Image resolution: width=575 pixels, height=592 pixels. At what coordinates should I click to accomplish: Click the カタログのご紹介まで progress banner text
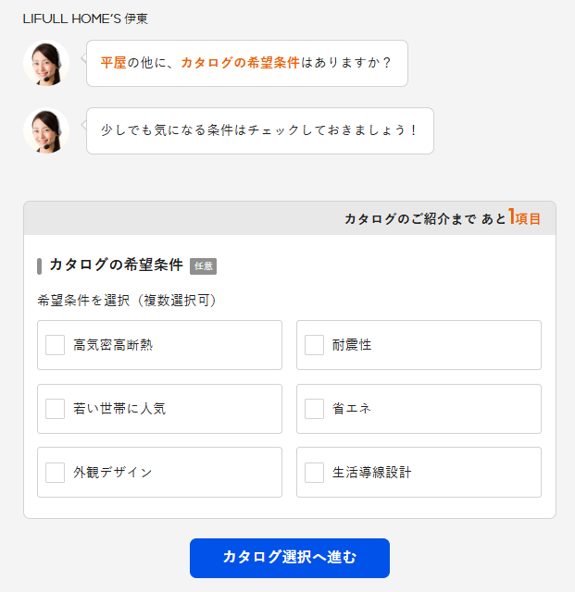[410, 219]
